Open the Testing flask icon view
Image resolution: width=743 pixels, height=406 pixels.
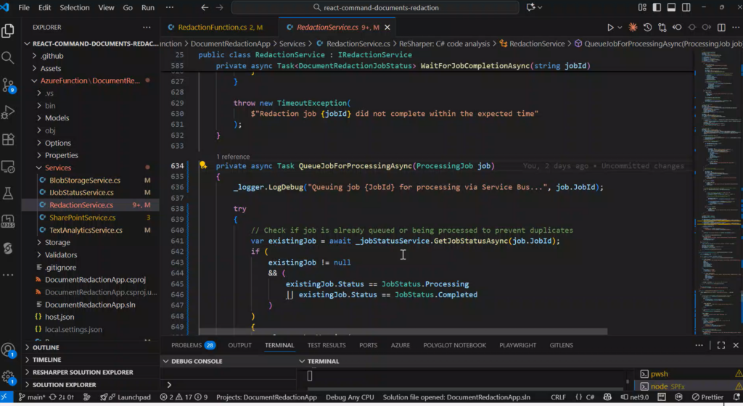tap(9, 194)
